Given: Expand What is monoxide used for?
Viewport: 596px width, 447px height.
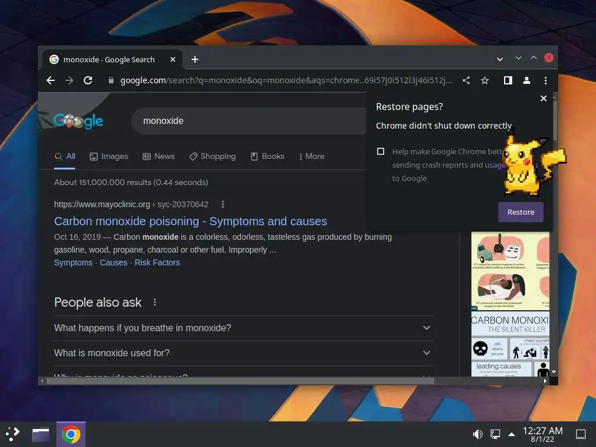Looking at the screenshot, I should 243,353.
